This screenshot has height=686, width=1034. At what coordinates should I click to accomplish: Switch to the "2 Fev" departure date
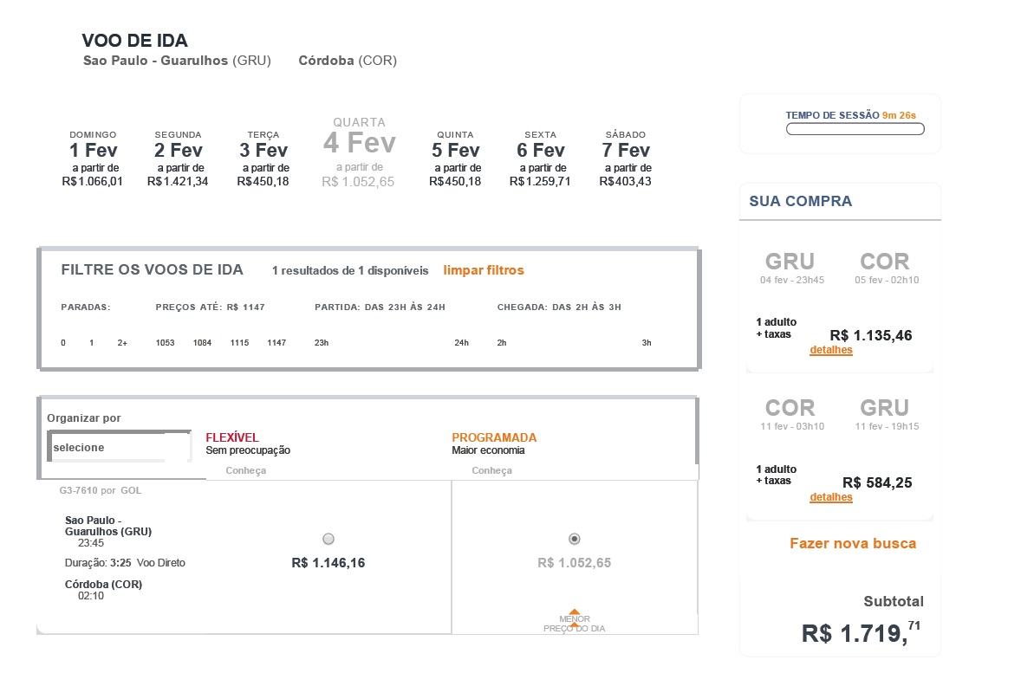tap(177, 149)
